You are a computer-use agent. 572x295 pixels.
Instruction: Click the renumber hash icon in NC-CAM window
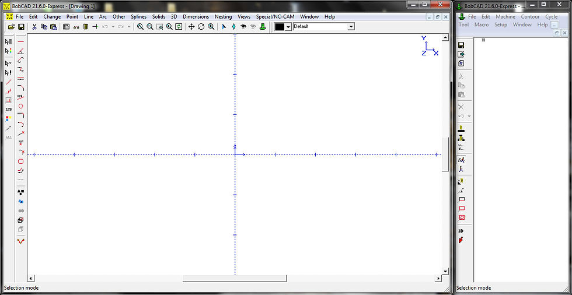click(x=461, y=64)
